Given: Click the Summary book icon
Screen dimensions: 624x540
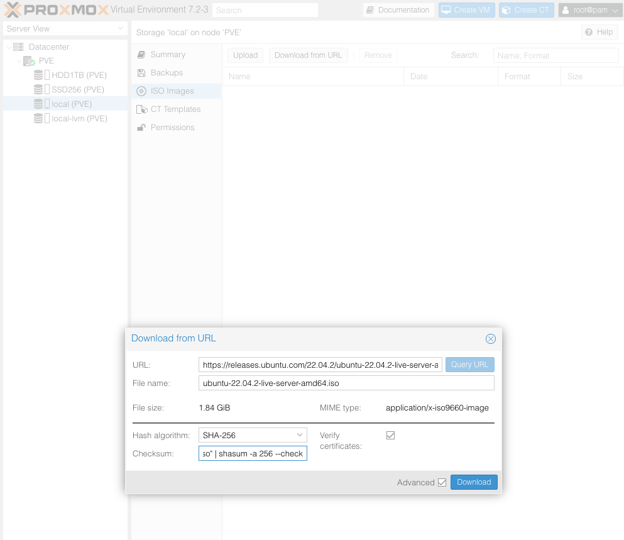Looking at the screenshot, I should point(141,55).
